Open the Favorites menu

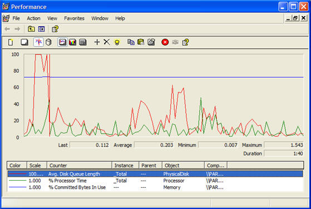[74, 18]
